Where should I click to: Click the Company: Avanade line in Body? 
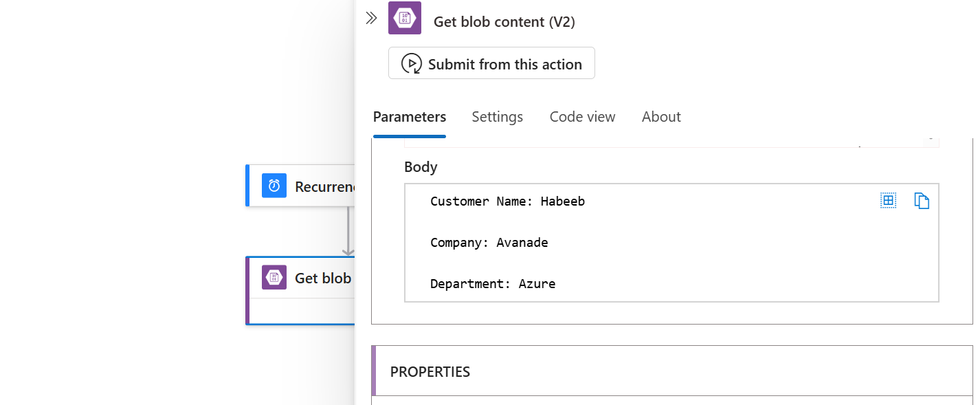(489, 243)
